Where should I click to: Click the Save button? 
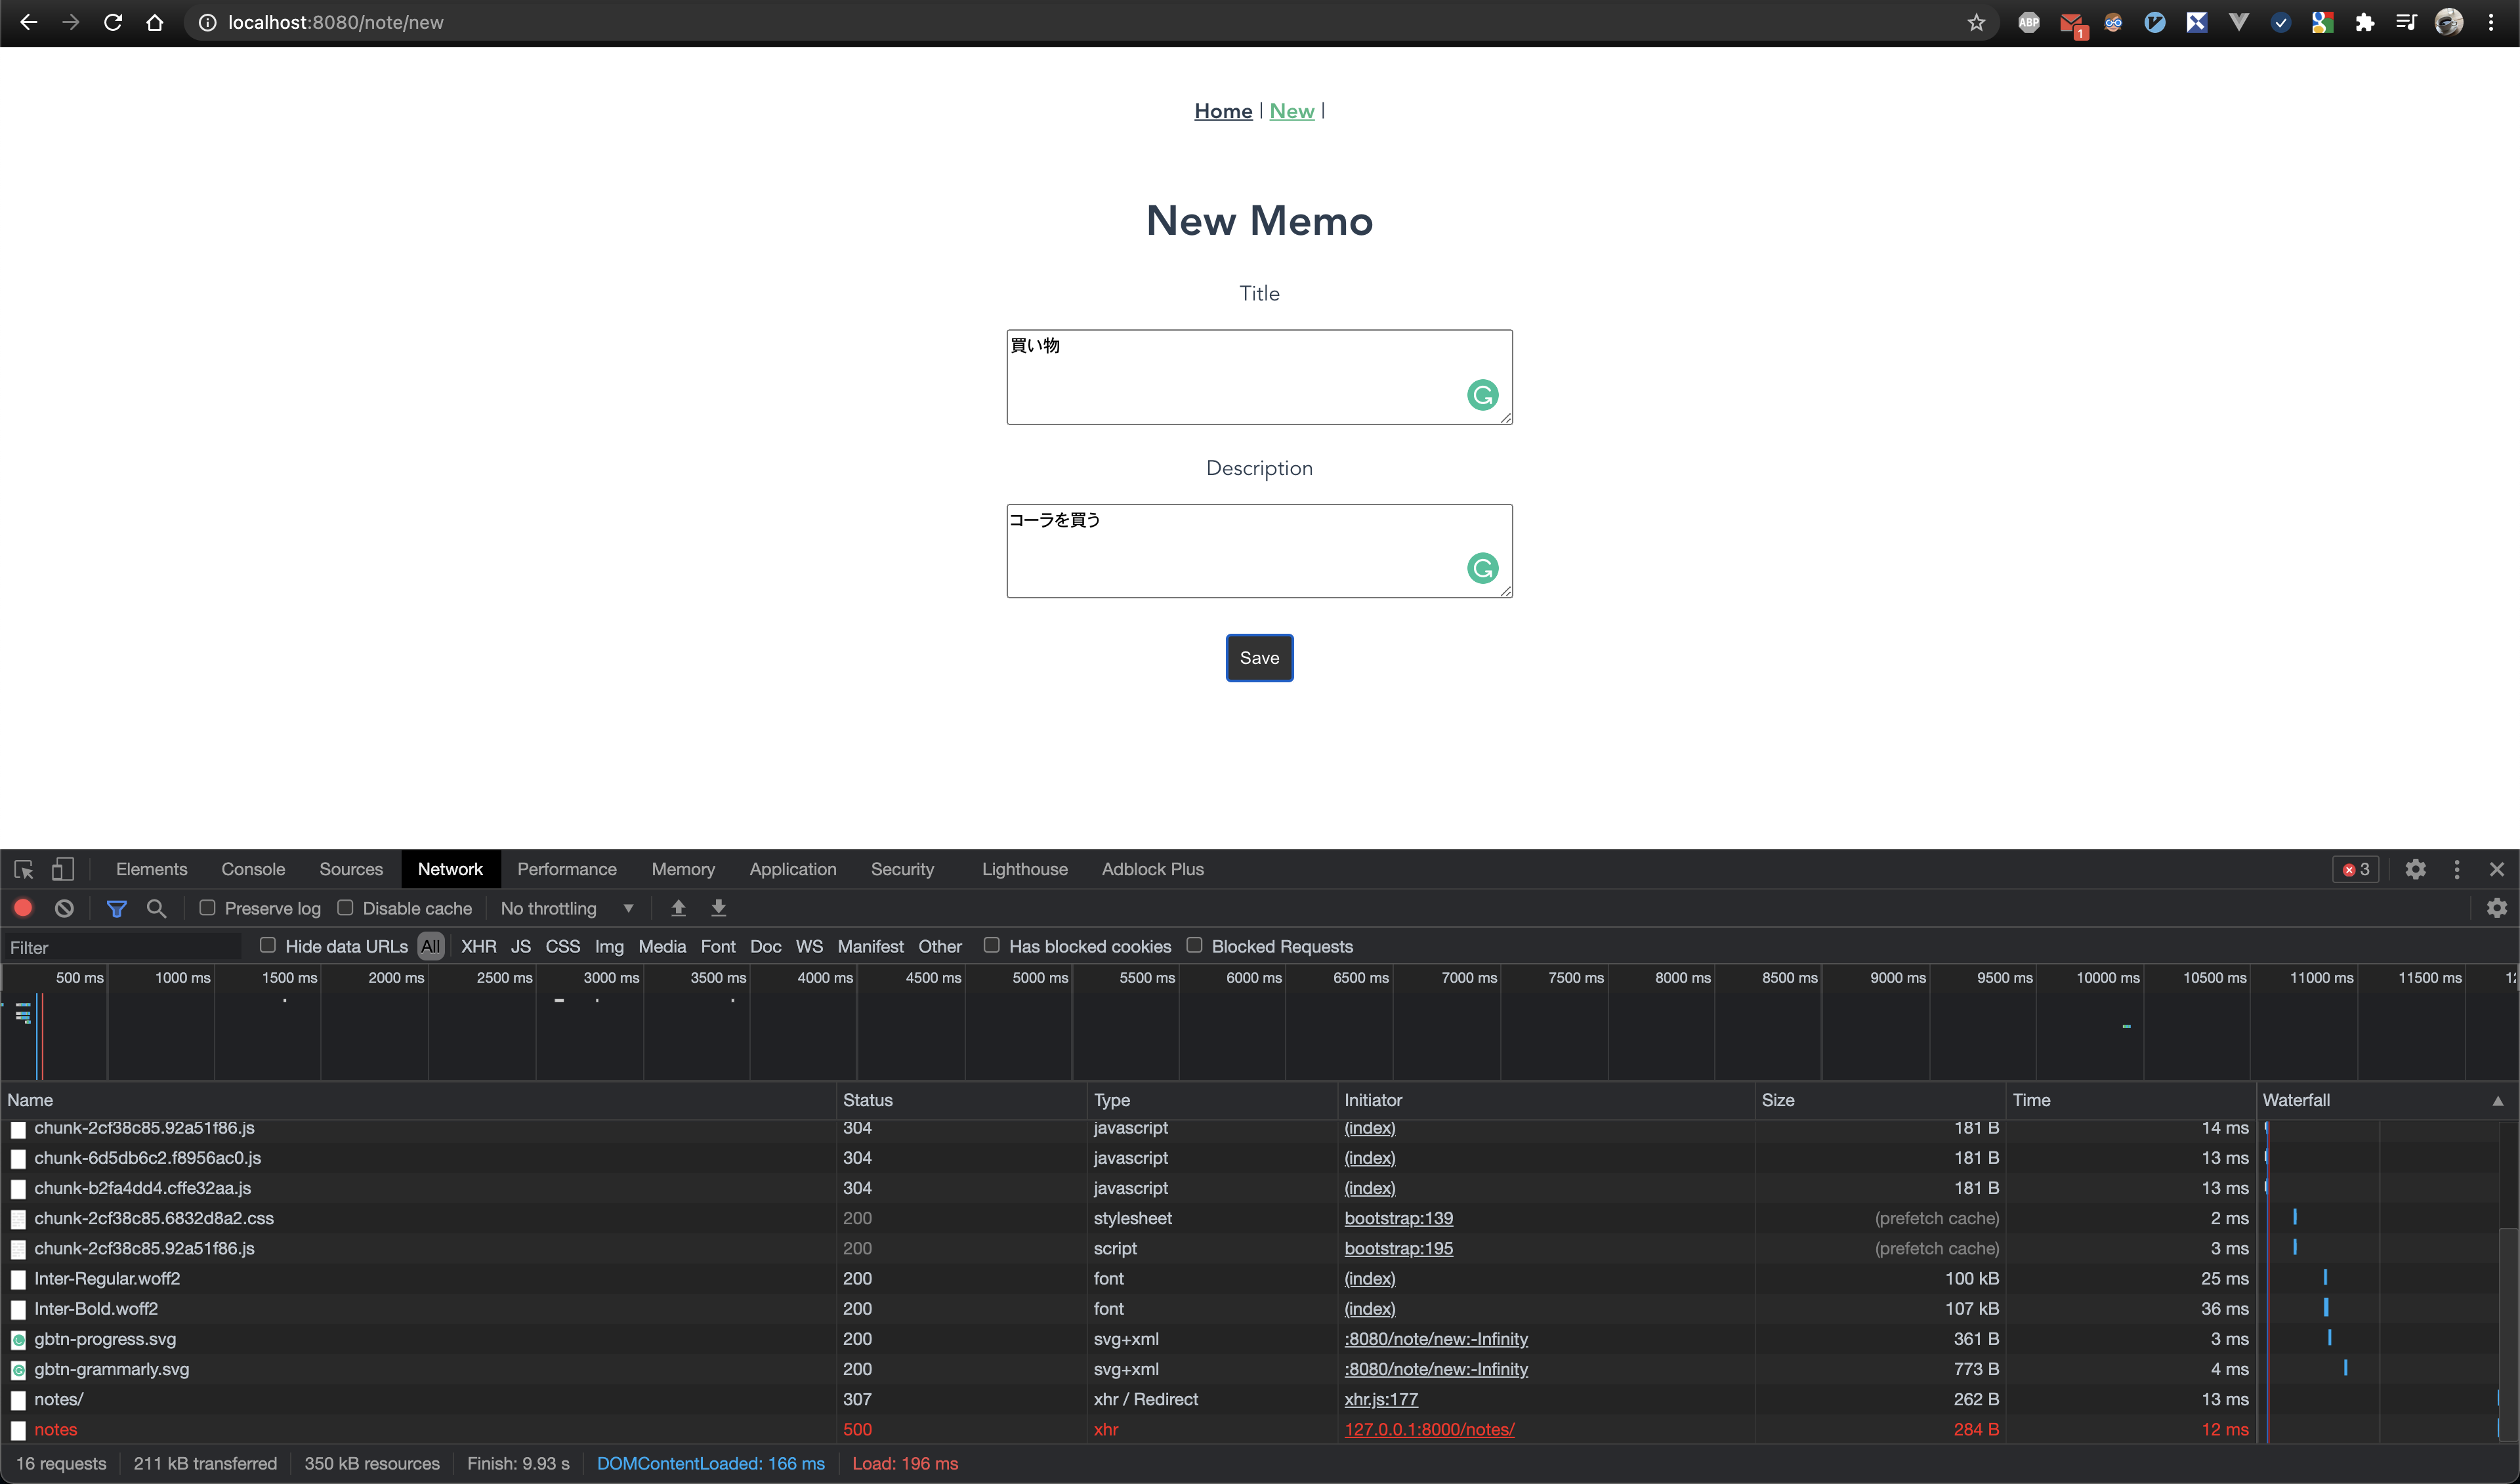point(1259,657)
